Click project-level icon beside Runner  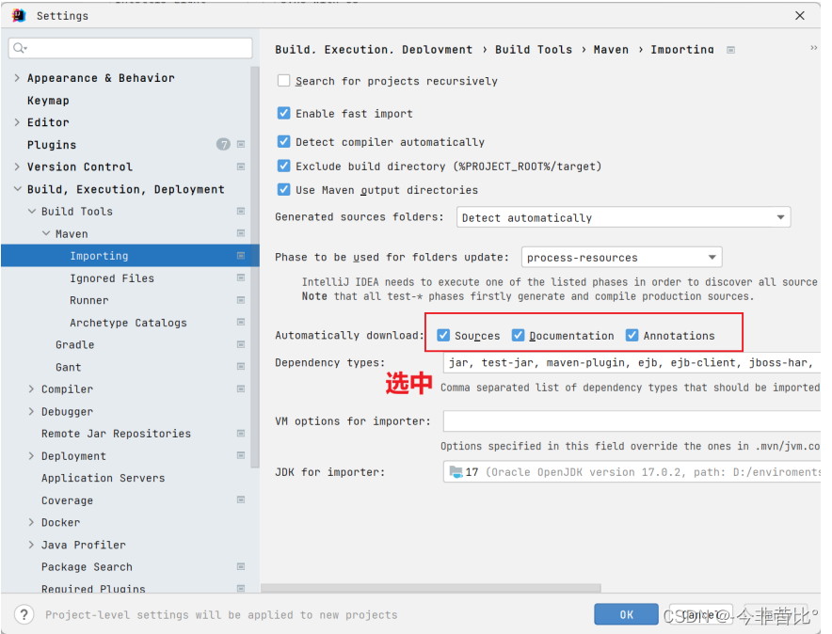coord(241,300)
